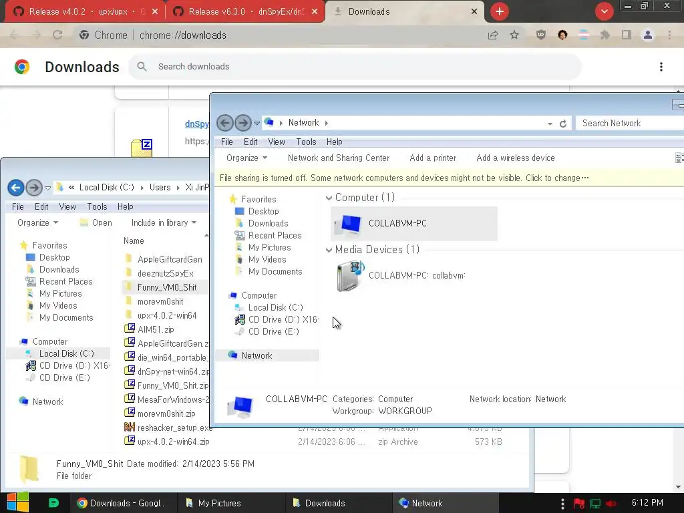Click the Chrome share page icon
The width and height of the screenshot is (684, 513).
493,35
